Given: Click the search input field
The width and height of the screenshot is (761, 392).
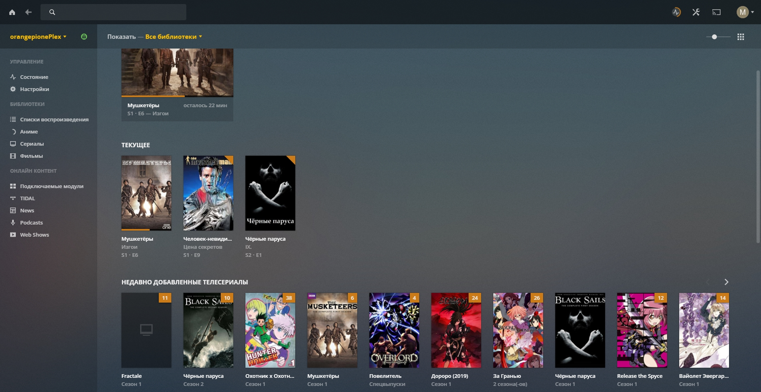Looking at the screenshot, I should pyautogui.click(x=113, y=12).
